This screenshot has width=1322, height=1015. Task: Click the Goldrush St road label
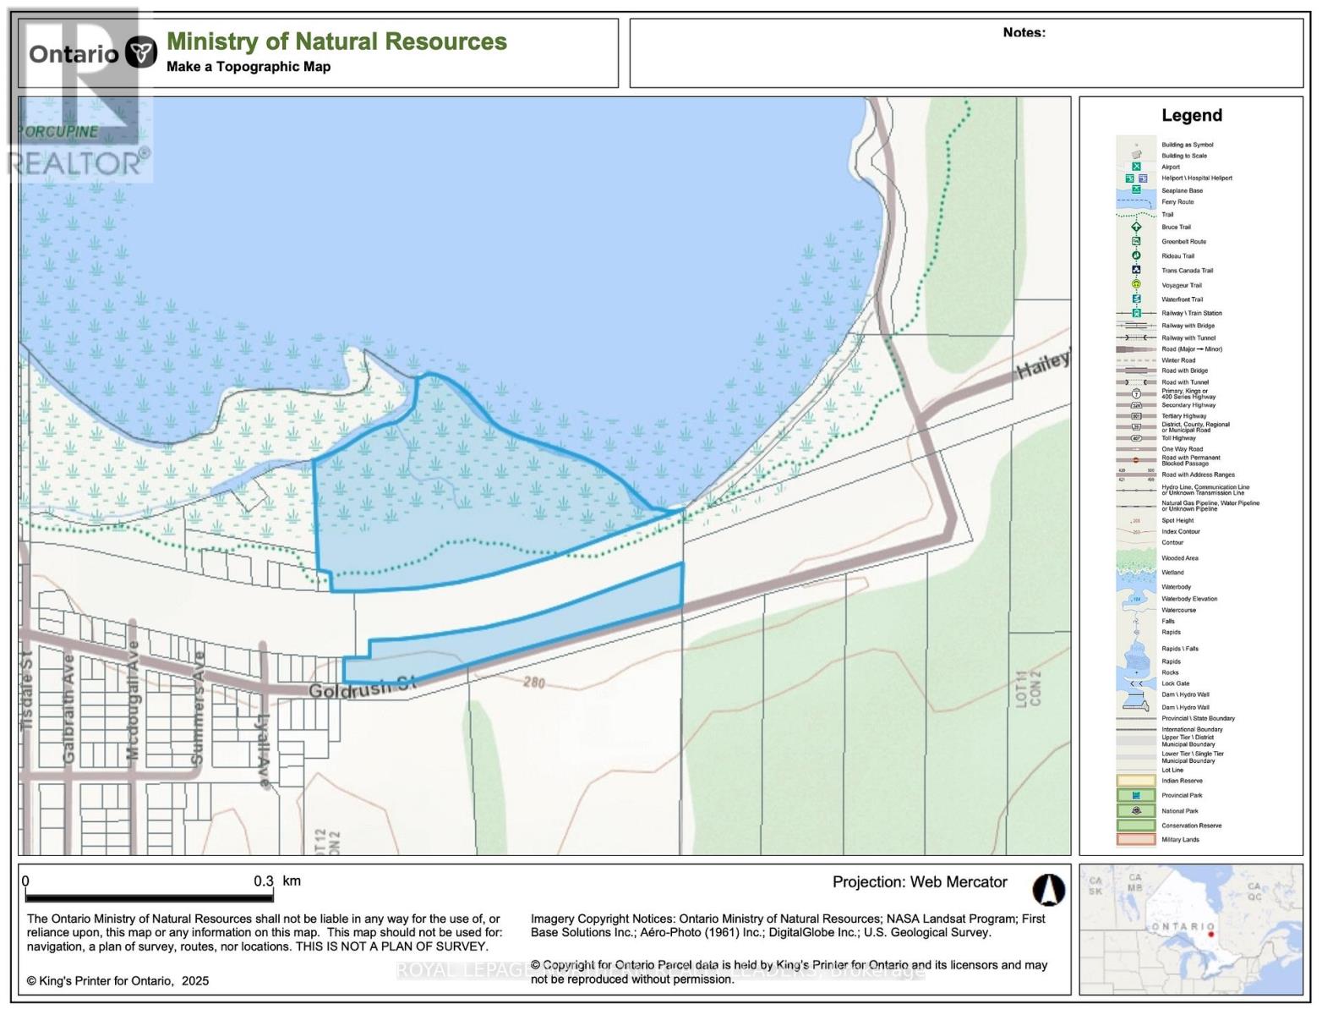tap(362, 688)
